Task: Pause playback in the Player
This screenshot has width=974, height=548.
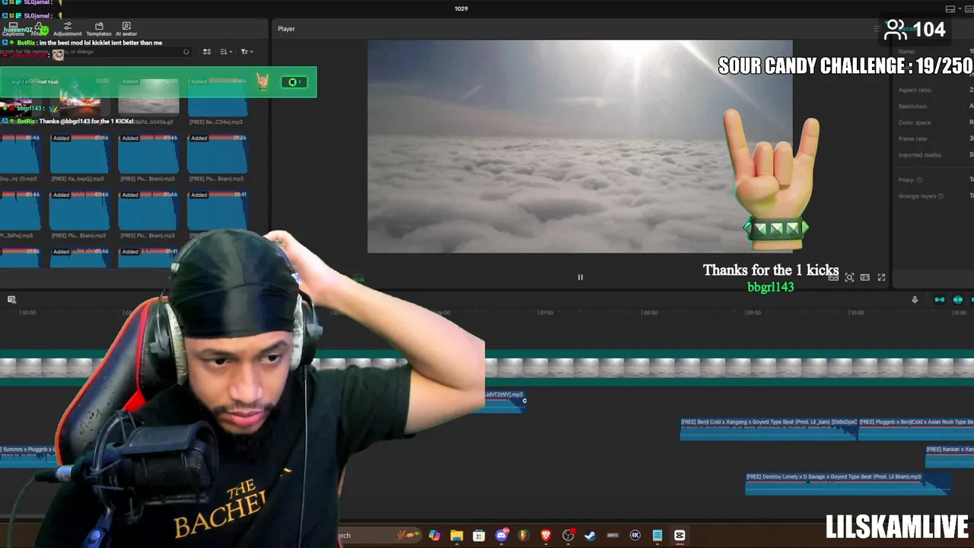Action: tap(580, 278)
